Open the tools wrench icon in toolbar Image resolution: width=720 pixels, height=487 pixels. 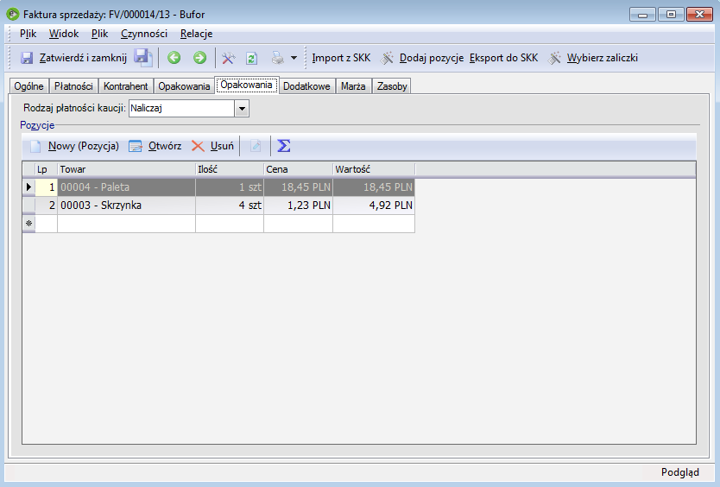pyautogui.click(x=228, y=59)
